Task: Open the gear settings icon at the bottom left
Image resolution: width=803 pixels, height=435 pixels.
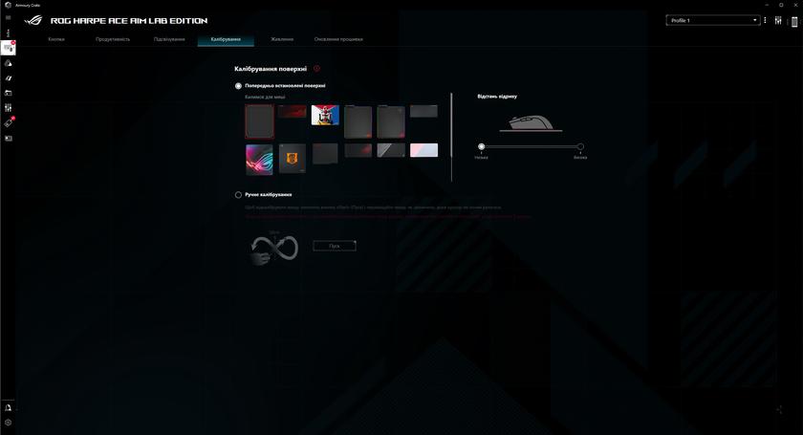Action: click(x=9, y=422)
